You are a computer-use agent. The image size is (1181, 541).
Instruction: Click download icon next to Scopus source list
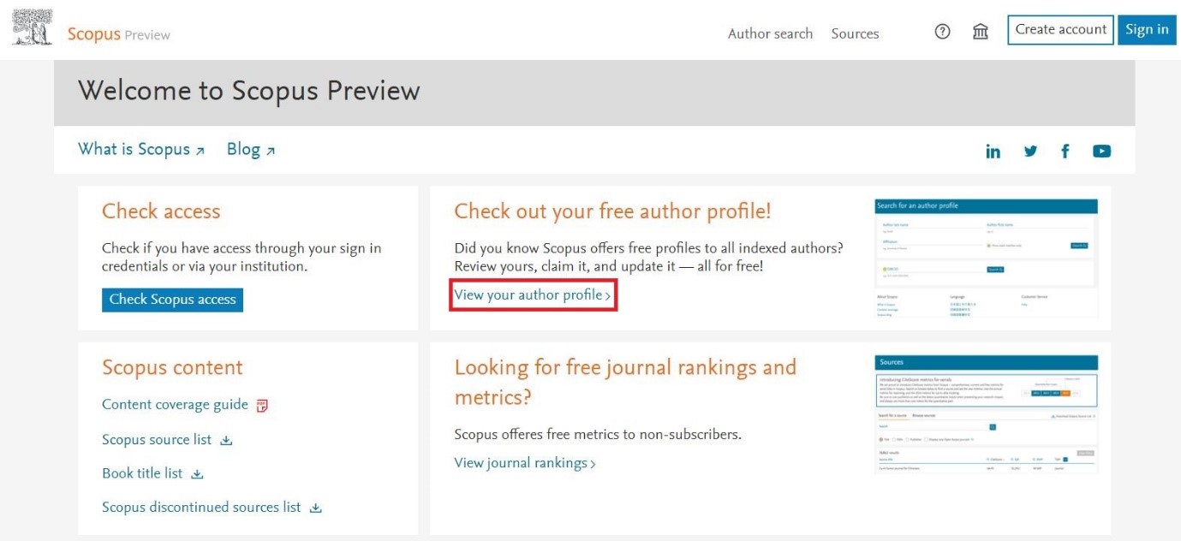click(226, 440)
